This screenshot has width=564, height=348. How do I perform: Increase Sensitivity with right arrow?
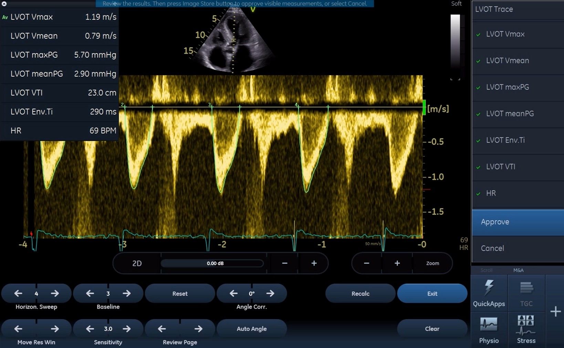coord(127,329)
